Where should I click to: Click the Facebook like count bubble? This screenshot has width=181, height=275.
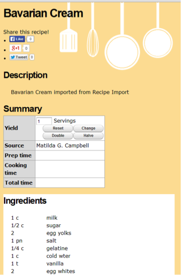[31, 39]
